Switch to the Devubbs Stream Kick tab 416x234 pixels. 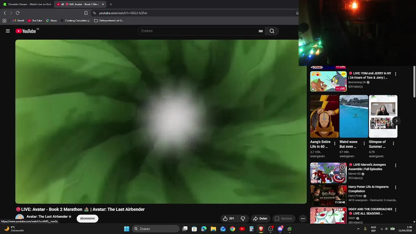27,4
